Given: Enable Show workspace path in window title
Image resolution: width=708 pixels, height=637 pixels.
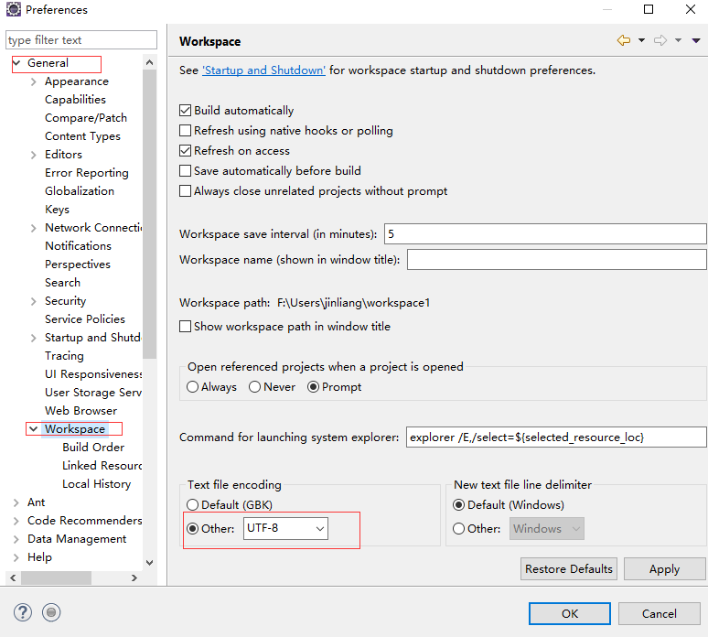Looking at the screenshot, I should 185,327.
